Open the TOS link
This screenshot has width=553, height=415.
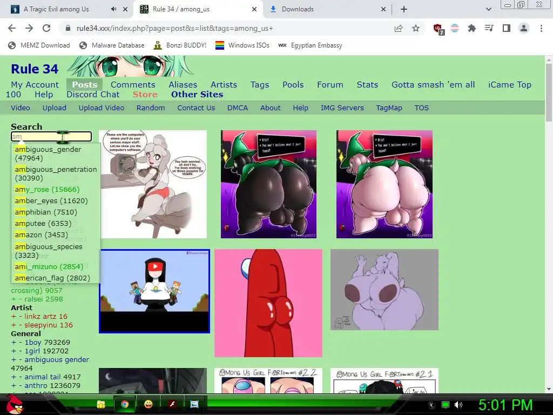coord(421,108)
